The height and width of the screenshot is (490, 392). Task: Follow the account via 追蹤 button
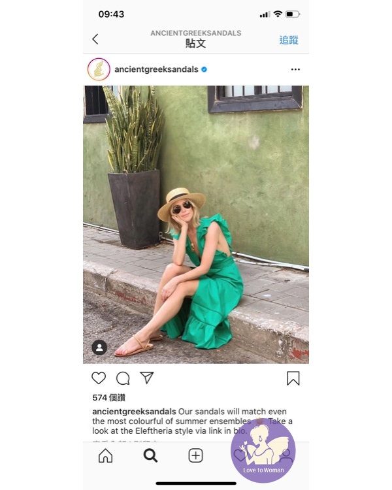click(x=289, y=40)
